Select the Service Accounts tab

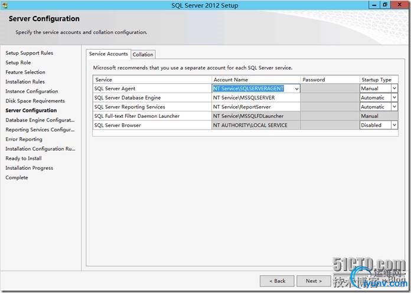(x=108, y=54)
